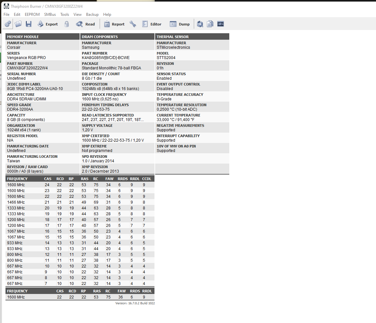Viewport: 376px width, 323px height.
Task: Click the 933 MHz CAS 14 row
Action: [80, 243]
